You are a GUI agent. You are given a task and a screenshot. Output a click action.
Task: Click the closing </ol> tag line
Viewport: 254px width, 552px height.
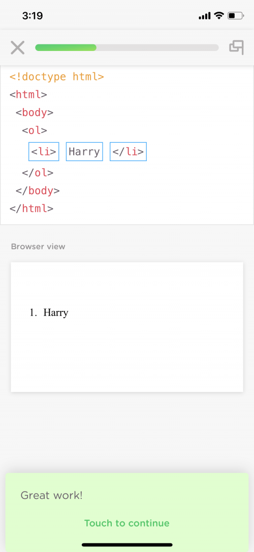pyautogui.click(x=38, y=173)
